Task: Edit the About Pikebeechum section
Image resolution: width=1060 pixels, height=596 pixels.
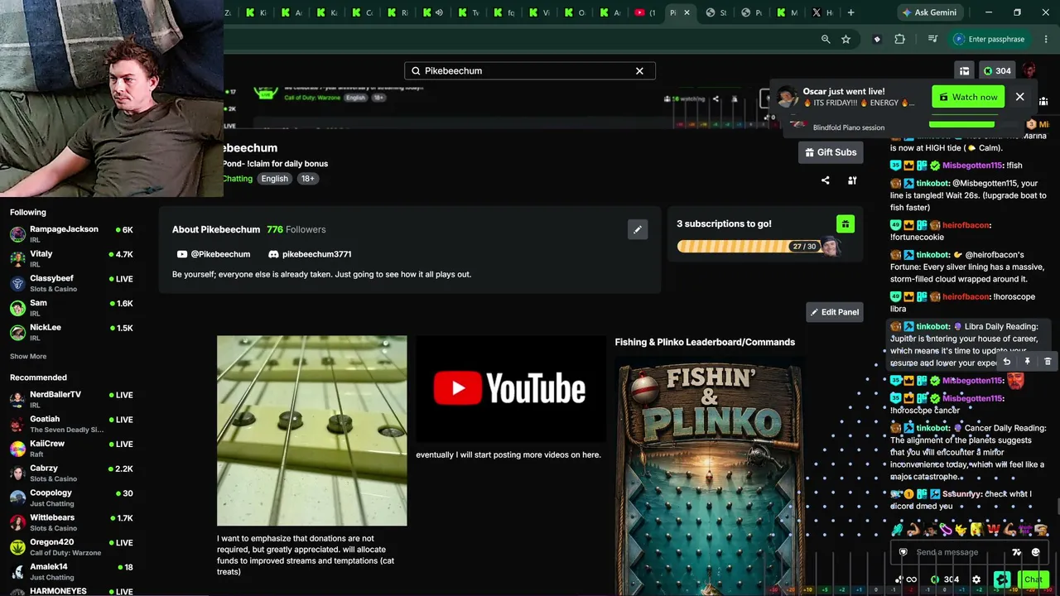Action: coord(637,229)
